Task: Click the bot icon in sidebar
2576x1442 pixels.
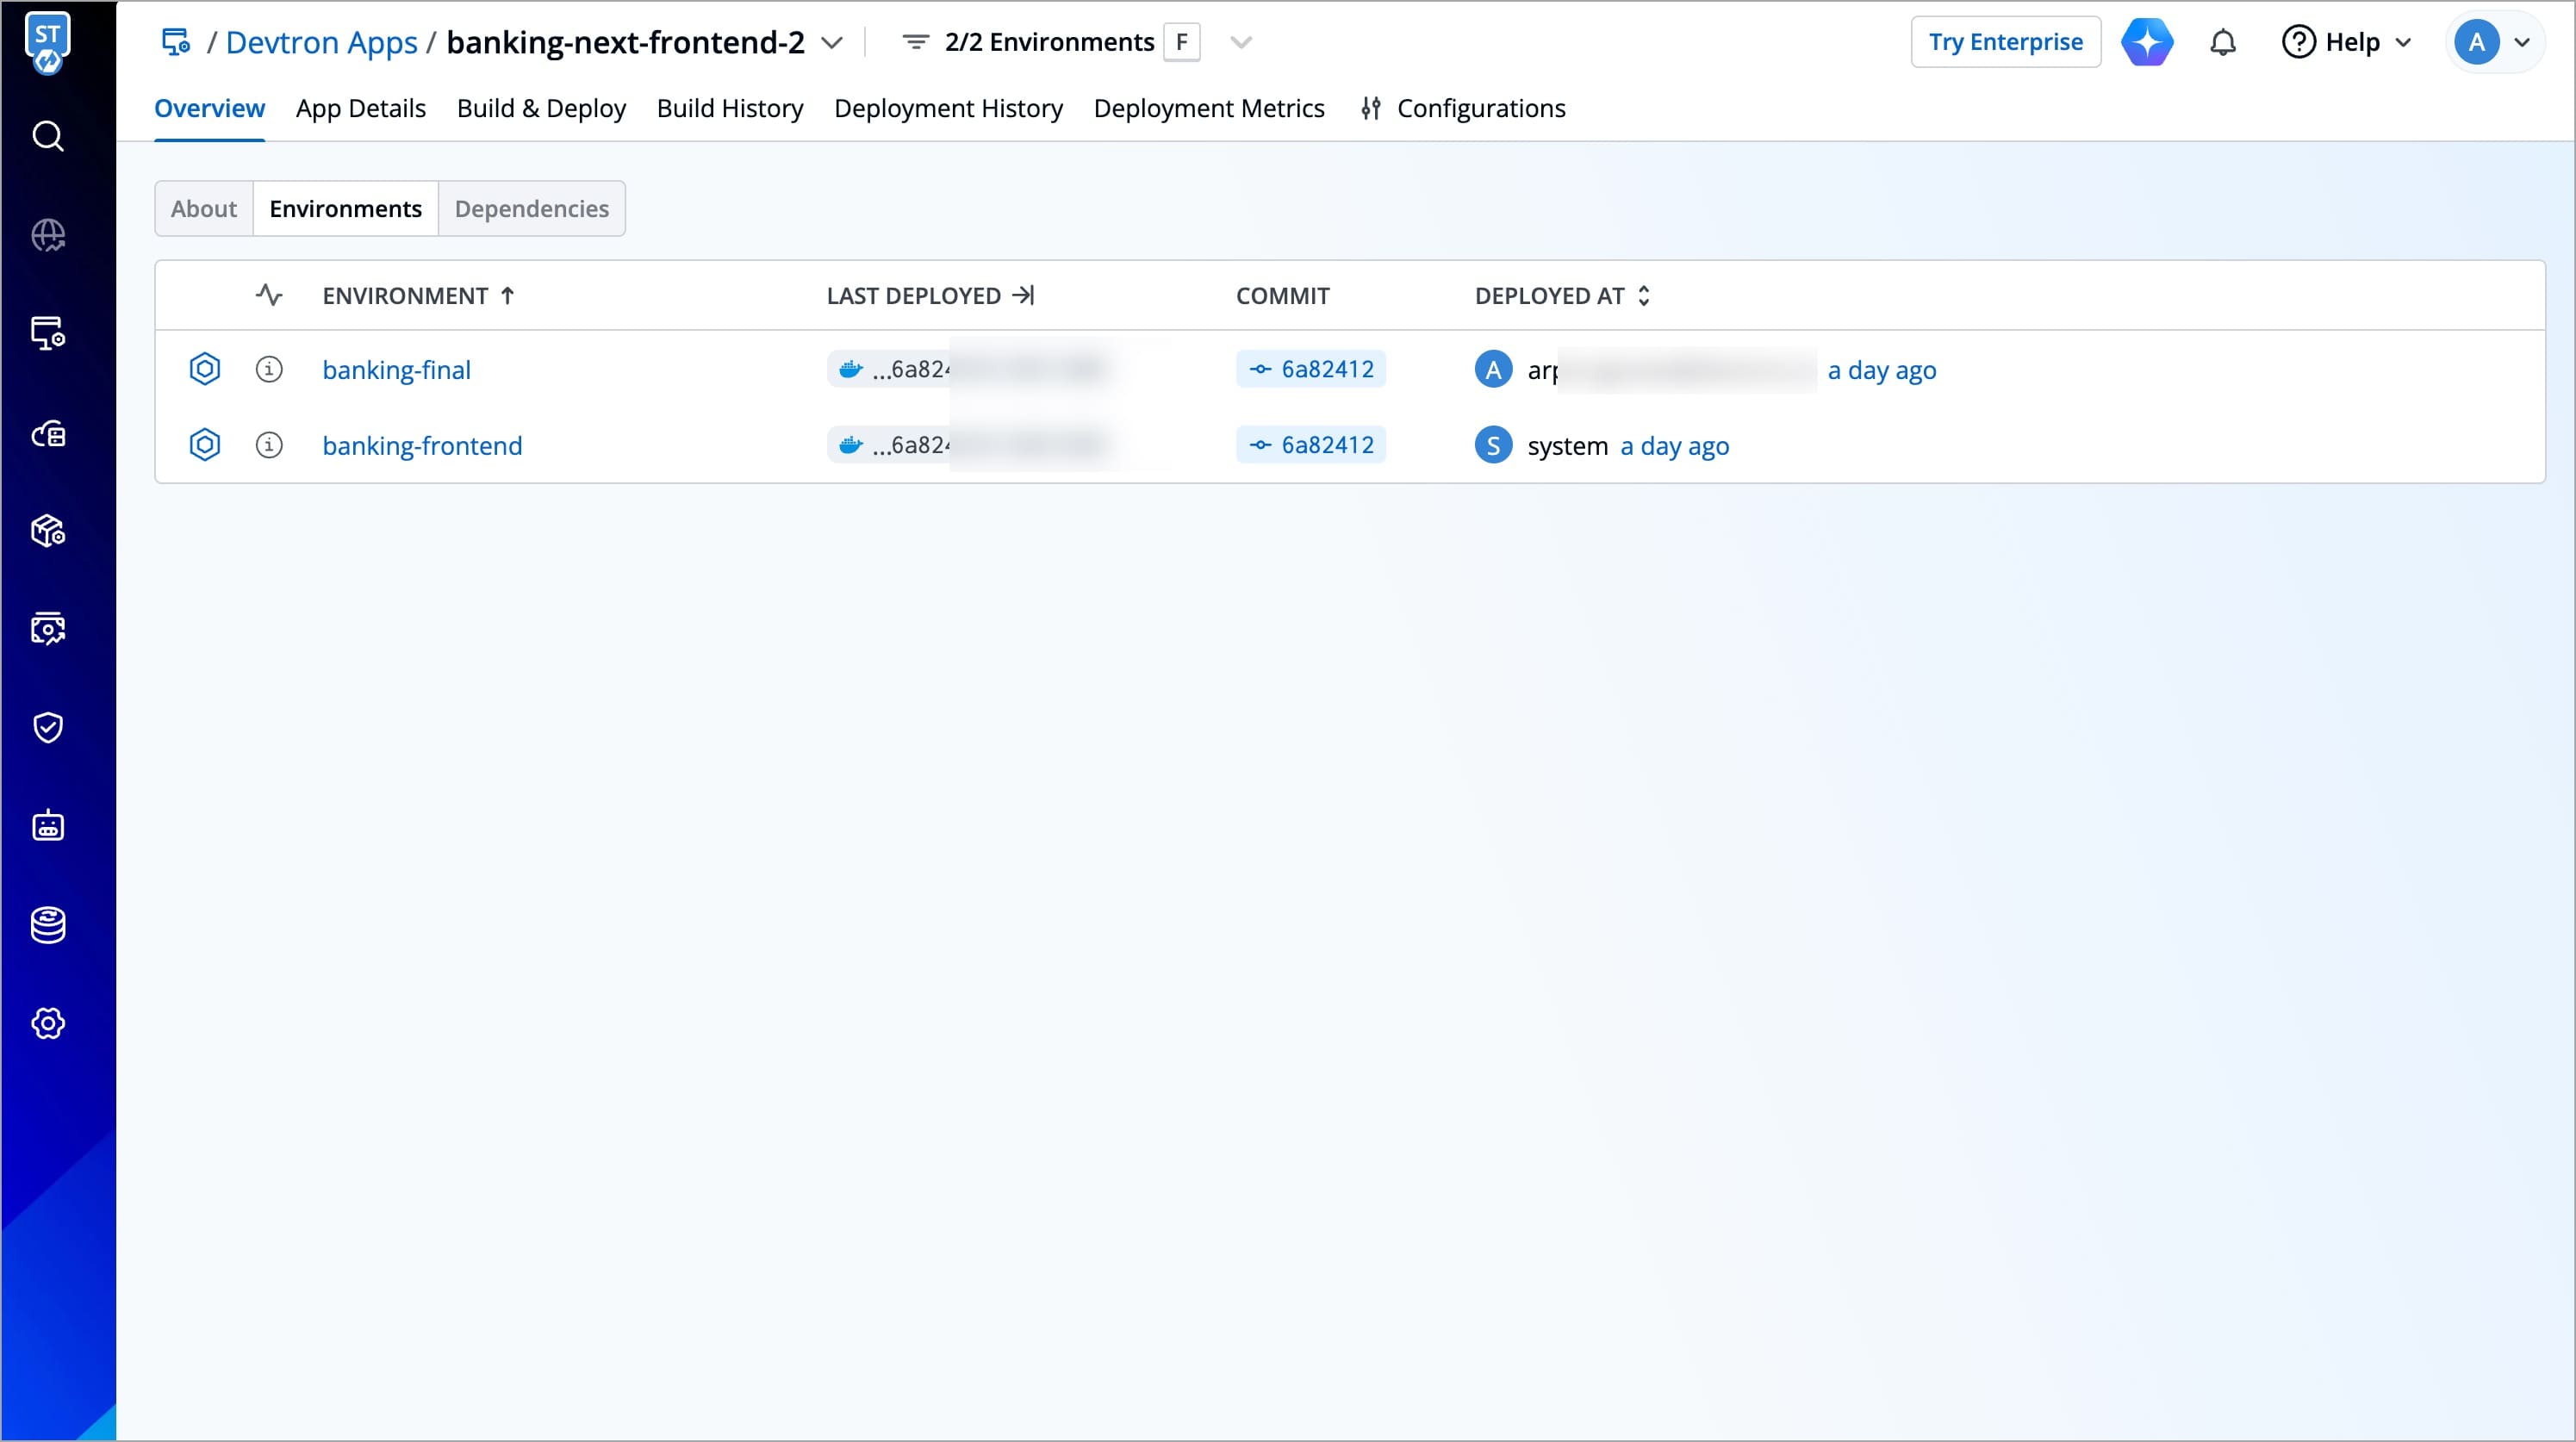Action: point(48,826)
